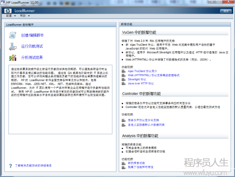Open the Silverlight 协议 video link
Viewport: 235px width, 177px height.
[x=137, y=80]
